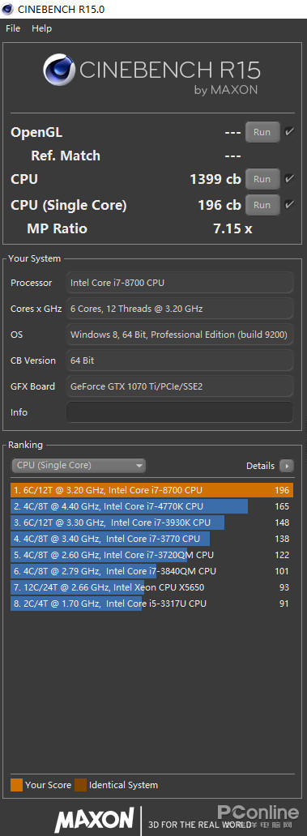The width and height of the screenshot is (307, 836).
Task: Click the brown Identical System swatch
Action: tap(80, 785)
